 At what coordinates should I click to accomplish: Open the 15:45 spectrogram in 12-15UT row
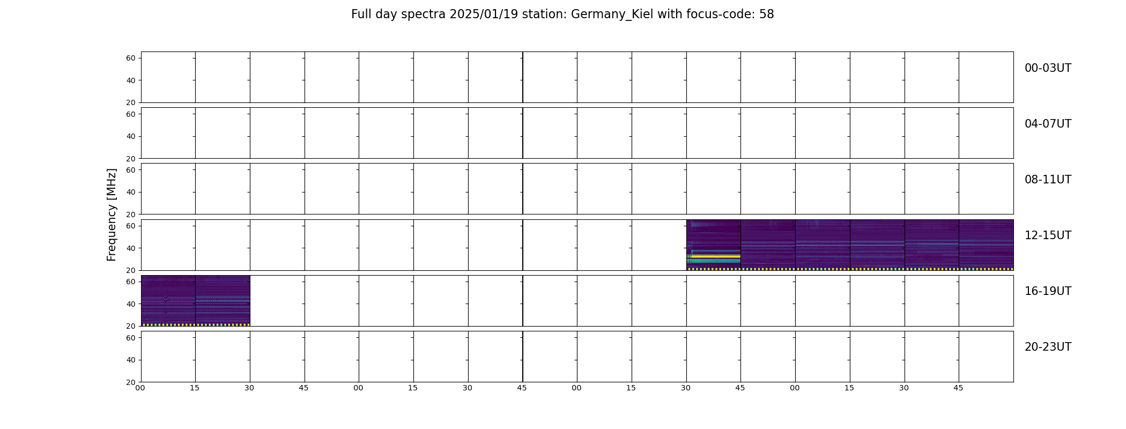(x=986, y=245)
